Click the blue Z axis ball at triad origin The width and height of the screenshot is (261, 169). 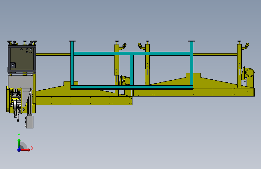tap(19, 150)
